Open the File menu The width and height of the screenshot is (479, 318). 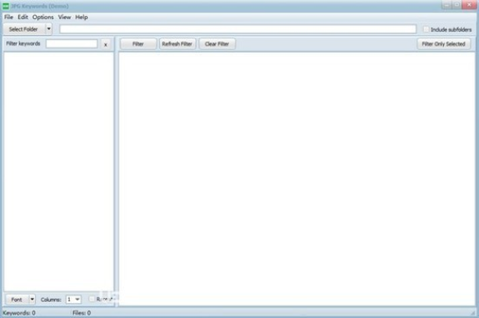(8, 17)
